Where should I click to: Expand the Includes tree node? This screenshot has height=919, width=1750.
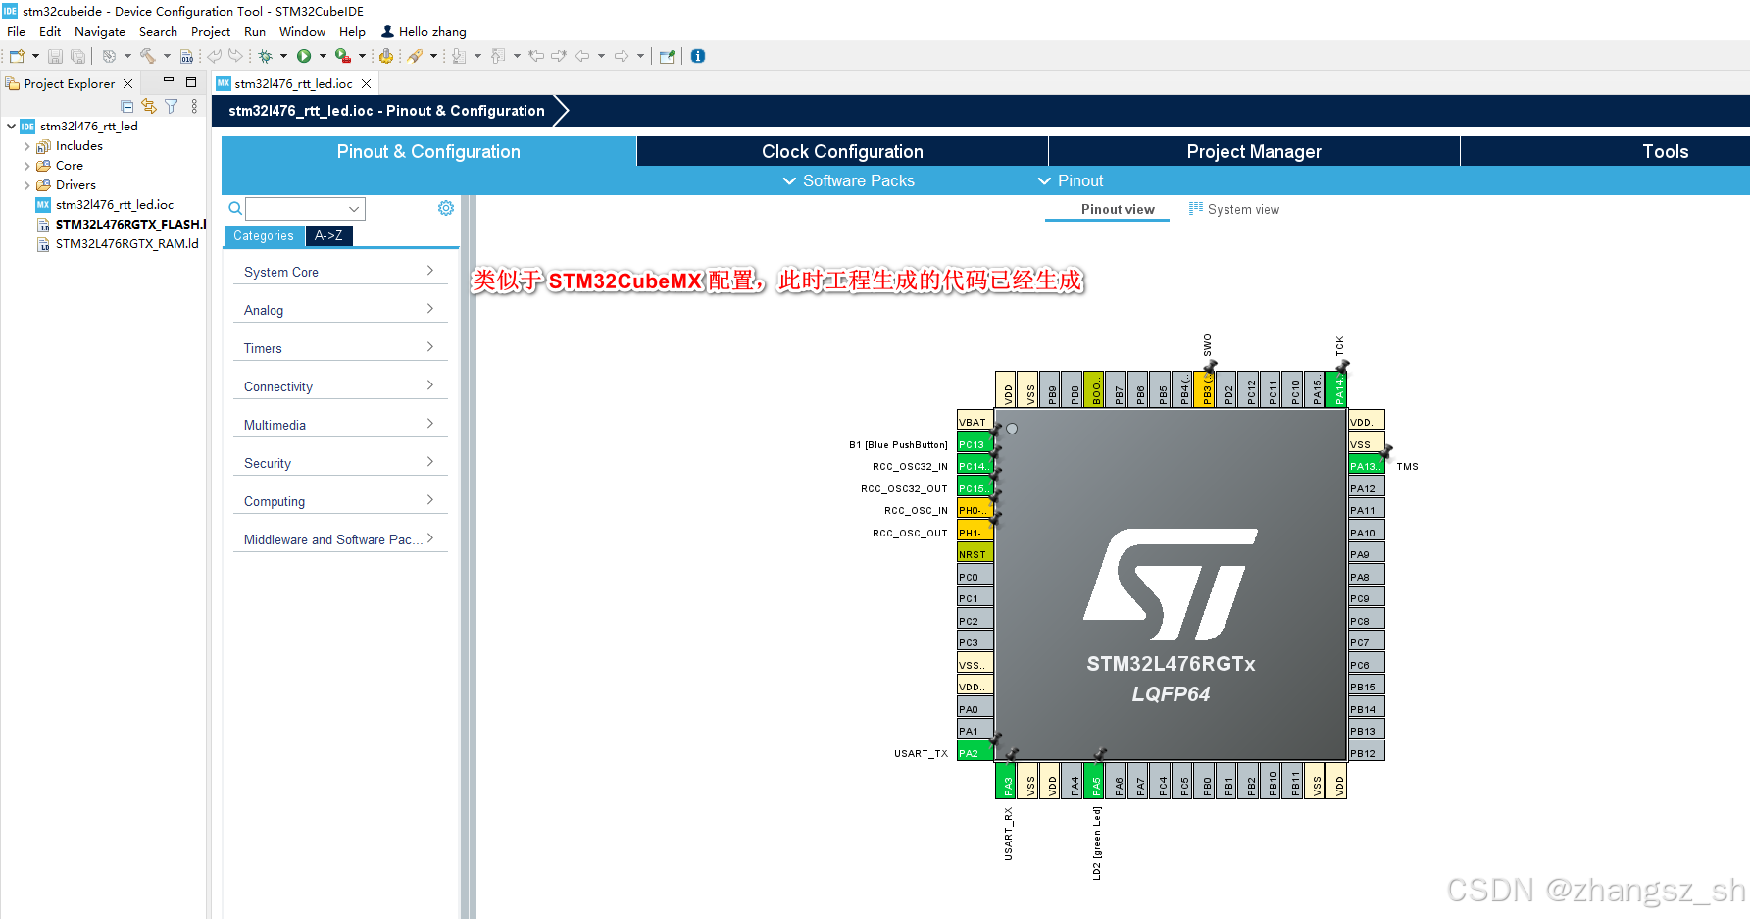[x=26, y=146]
